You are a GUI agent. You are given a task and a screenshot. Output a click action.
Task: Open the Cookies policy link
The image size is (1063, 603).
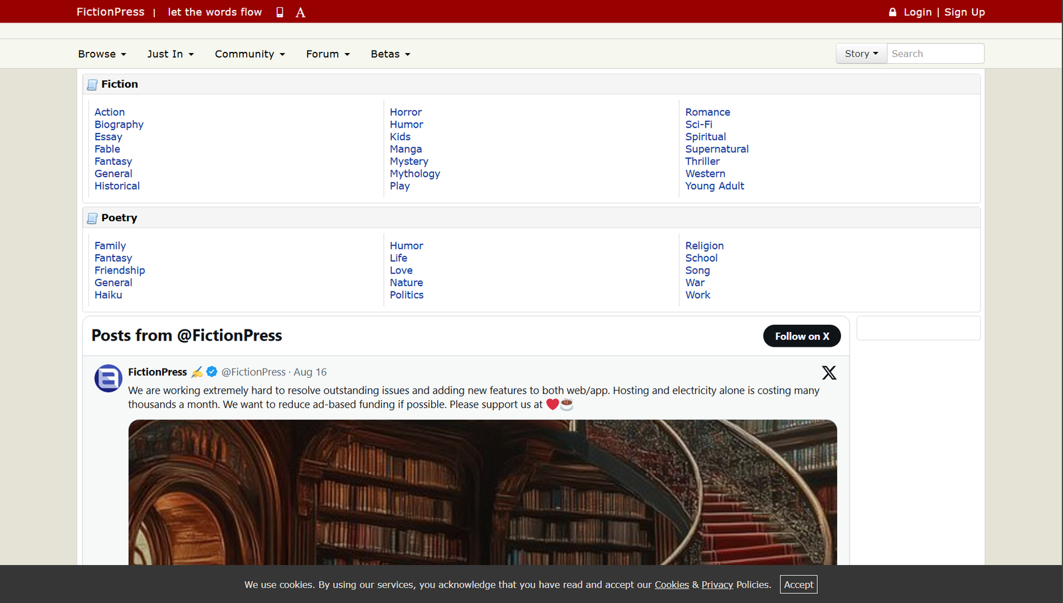click(672, 584)
